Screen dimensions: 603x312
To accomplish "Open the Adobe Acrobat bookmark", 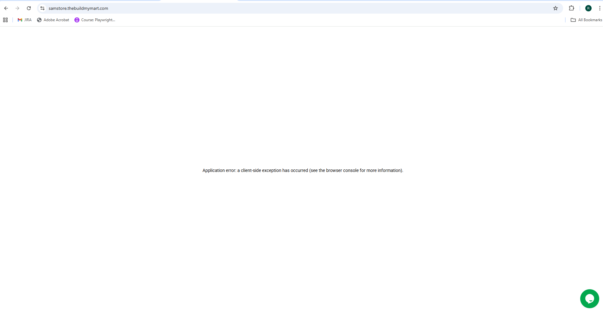I will (53, 20).
